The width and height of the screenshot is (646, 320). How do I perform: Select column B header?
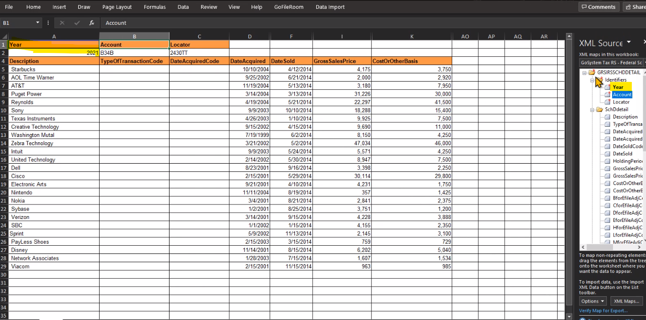click(x=134, y=36)
